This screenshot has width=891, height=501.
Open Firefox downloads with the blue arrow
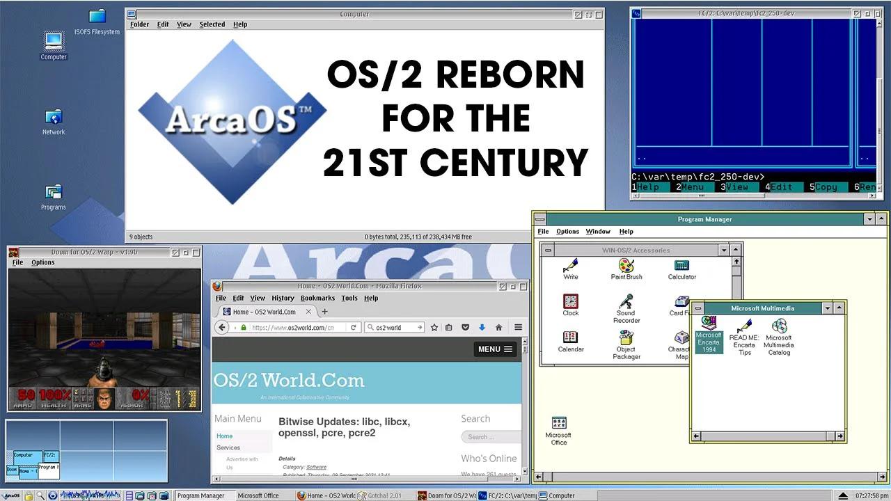482,326
